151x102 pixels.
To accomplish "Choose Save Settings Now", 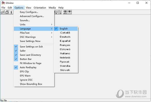I will [x=33, y=41].
